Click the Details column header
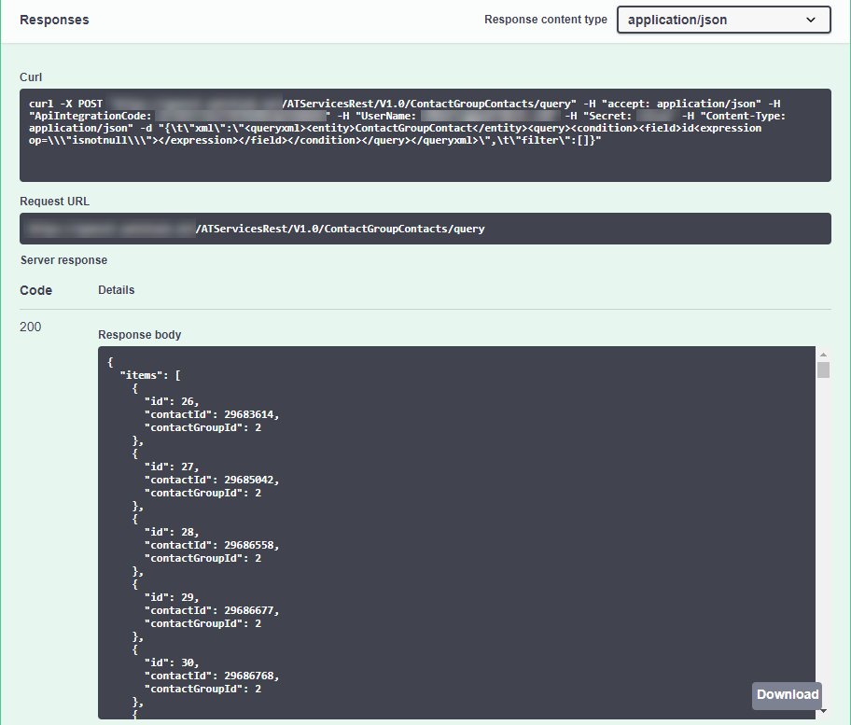The height and width of the screenshot is (725, 851). click(x=116, y=289)
